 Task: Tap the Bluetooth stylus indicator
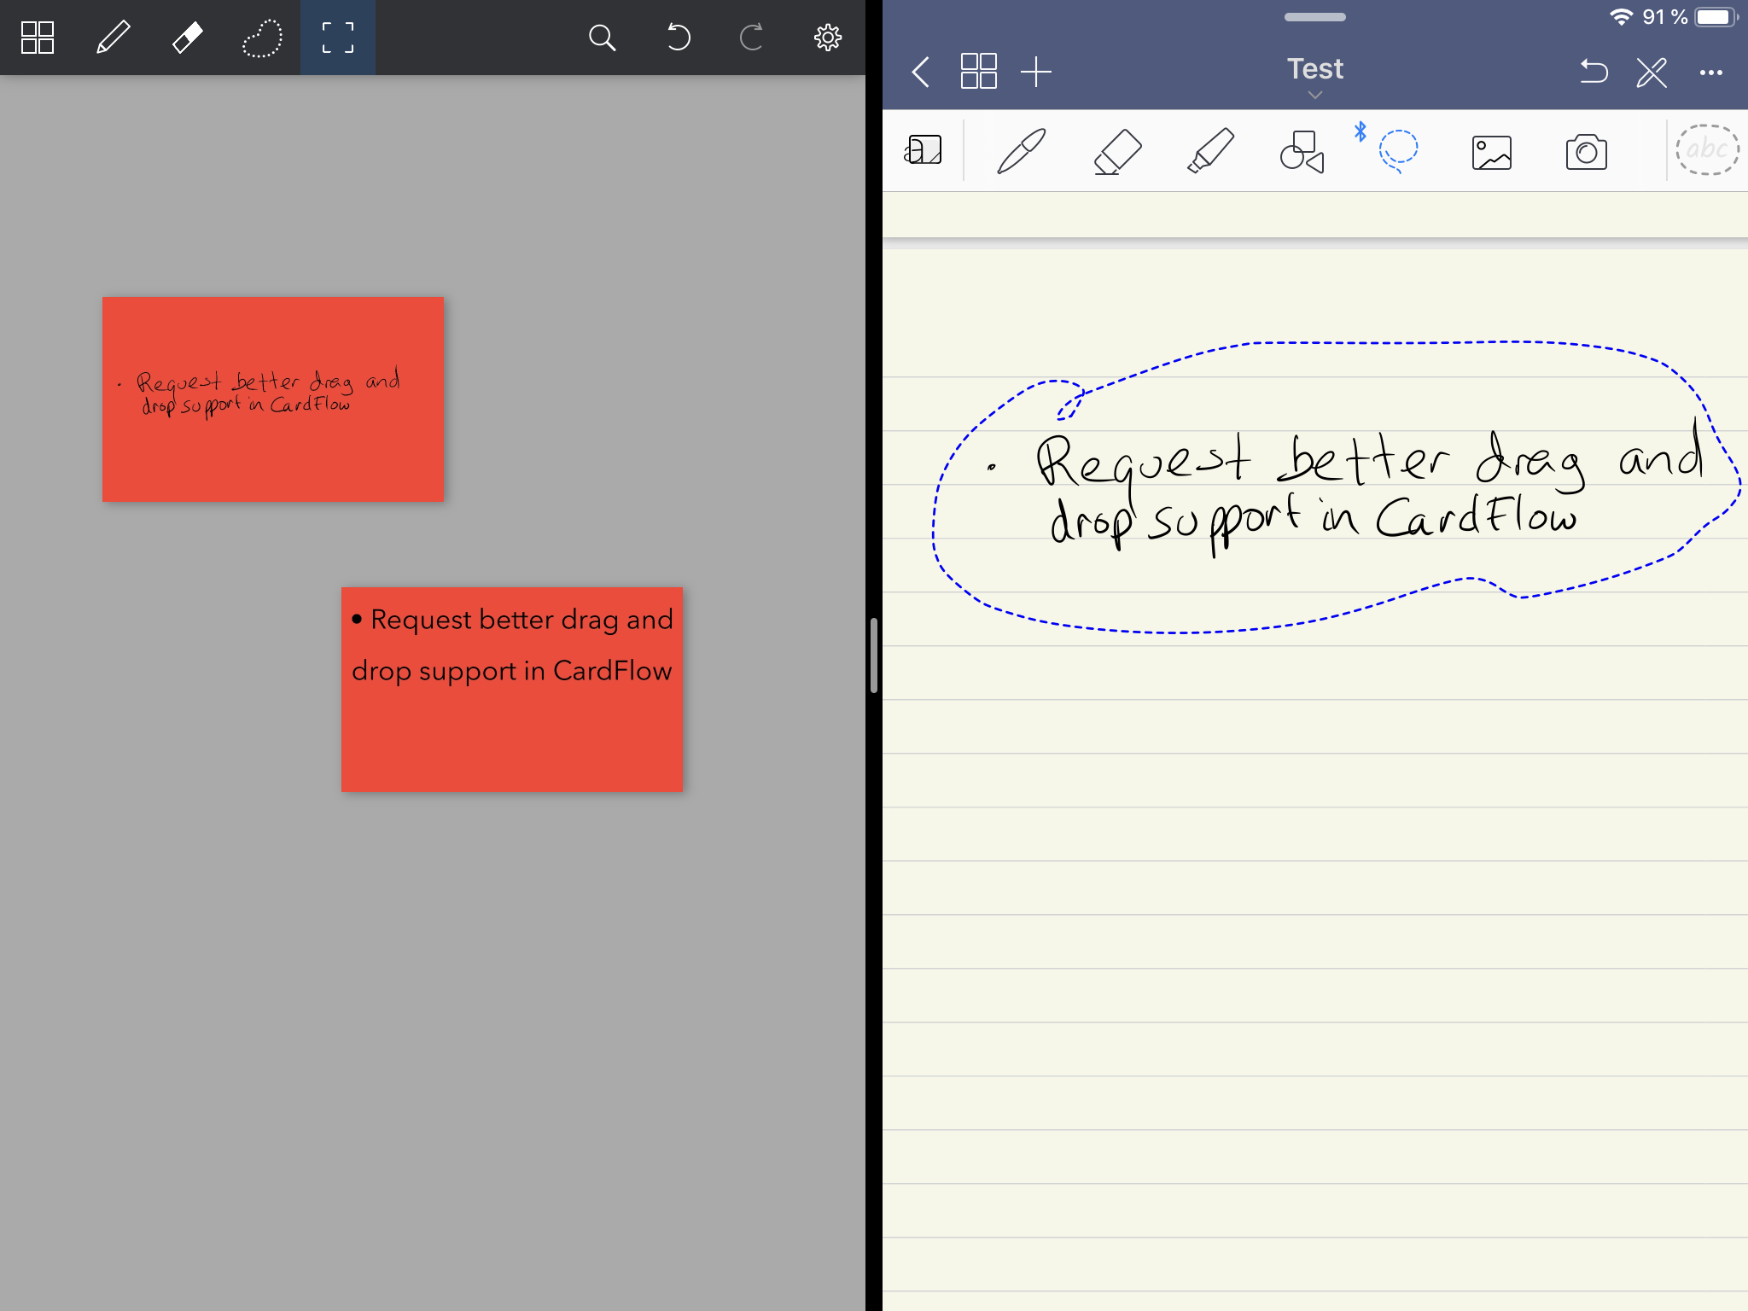[x=1361, y=131]
